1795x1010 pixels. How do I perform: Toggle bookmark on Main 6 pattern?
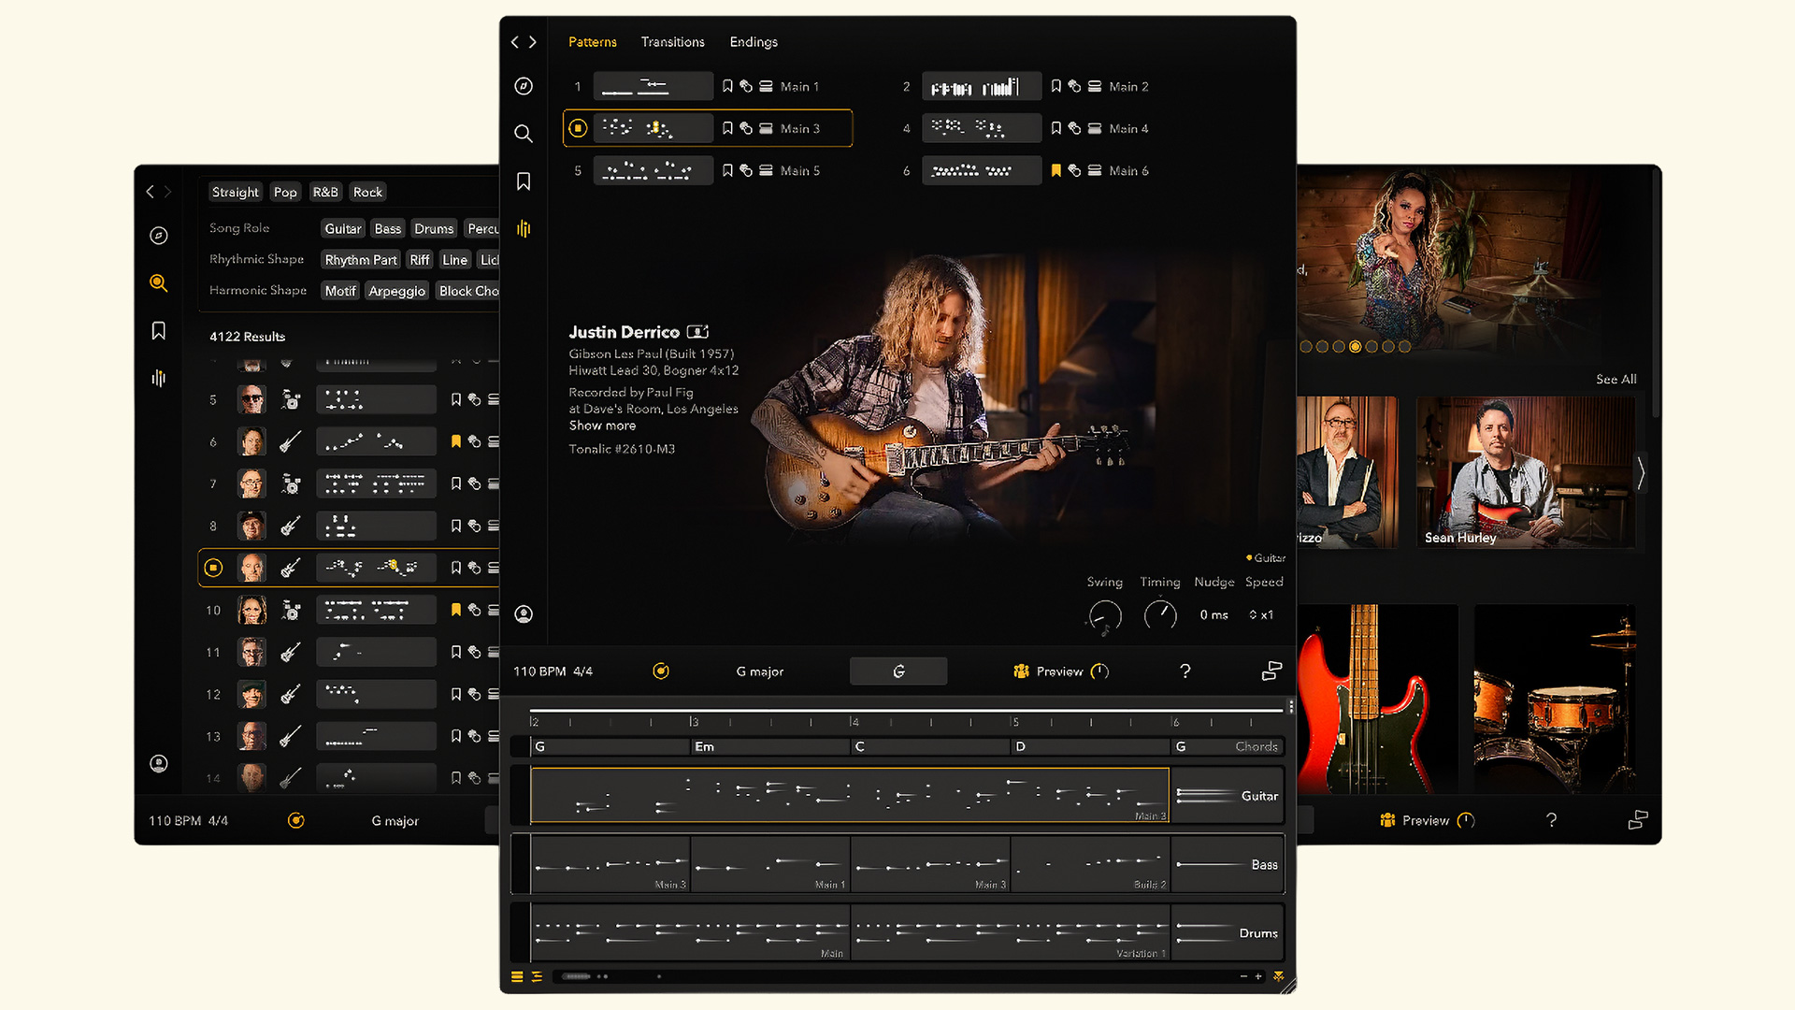pyautogui.click(x=1055, y=170)
